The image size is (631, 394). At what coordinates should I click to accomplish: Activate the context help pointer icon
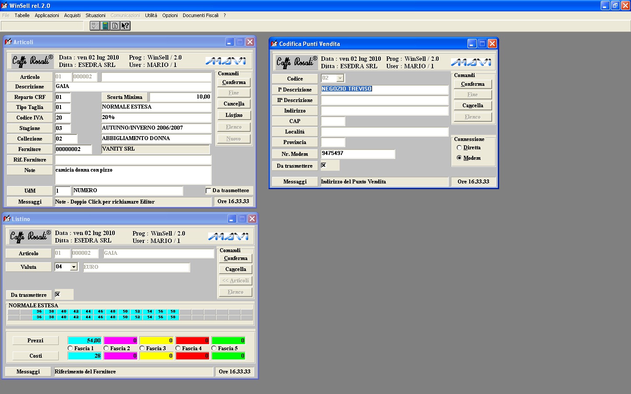(x=125, y=26)
